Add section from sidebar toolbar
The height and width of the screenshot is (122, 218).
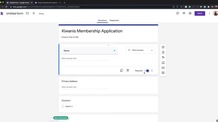coord(163,73)
